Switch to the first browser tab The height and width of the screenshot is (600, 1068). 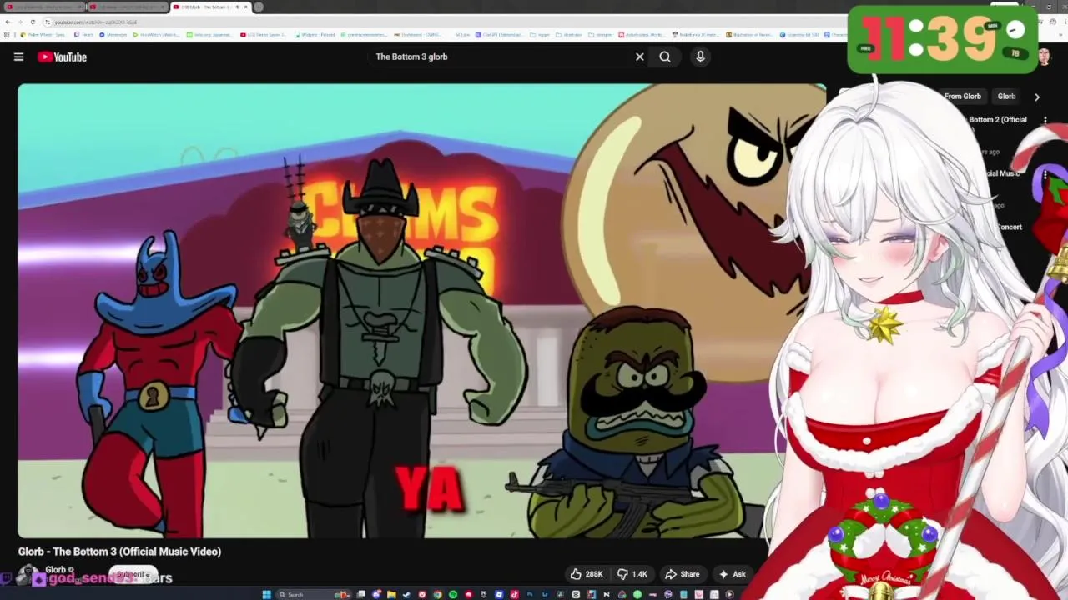point(43,7)
